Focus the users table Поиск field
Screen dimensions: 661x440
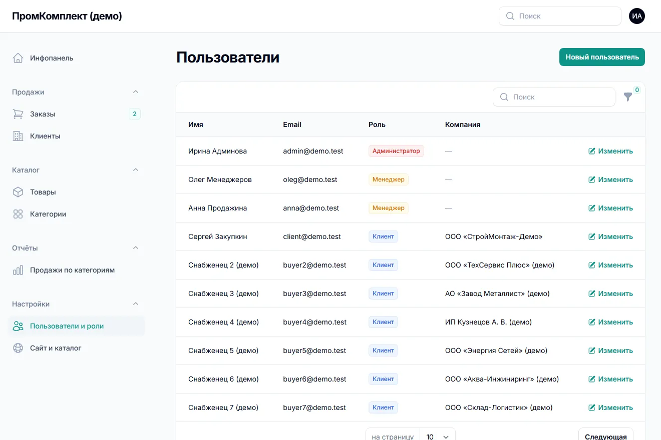pos(554,97)
